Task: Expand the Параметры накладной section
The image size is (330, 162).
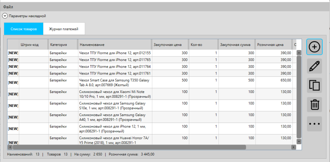Action: pyautogui.click(x=5, y=16)
